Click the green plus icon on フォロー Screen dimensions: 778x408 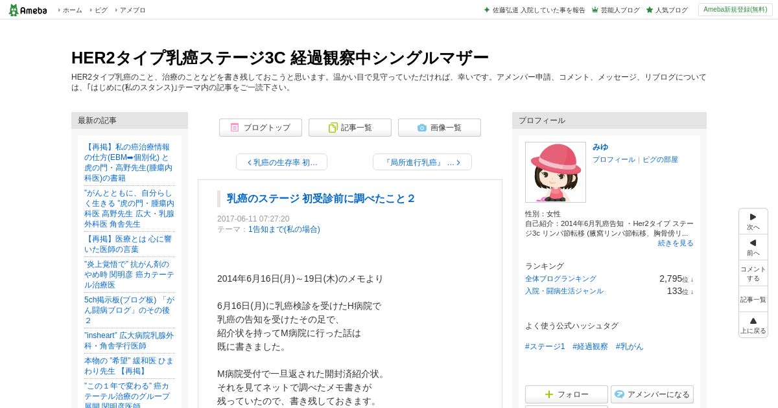click(549, 394)
